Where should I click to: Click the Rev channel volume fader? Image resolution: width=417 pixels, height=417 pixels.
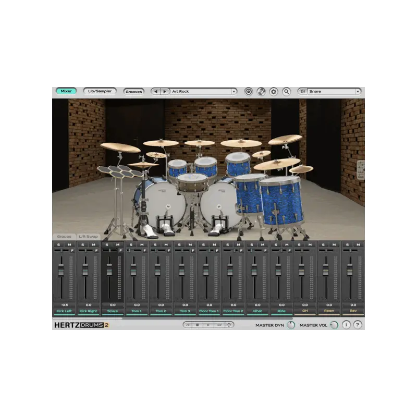(x=350, y=269)
